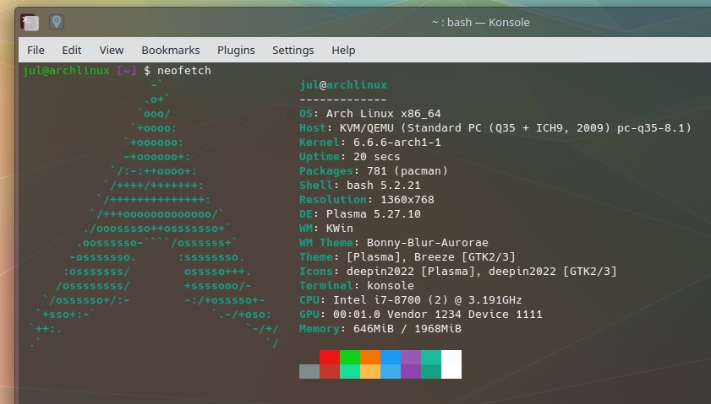Click the 'Uptime: 20 secs' line

[350, 157]
